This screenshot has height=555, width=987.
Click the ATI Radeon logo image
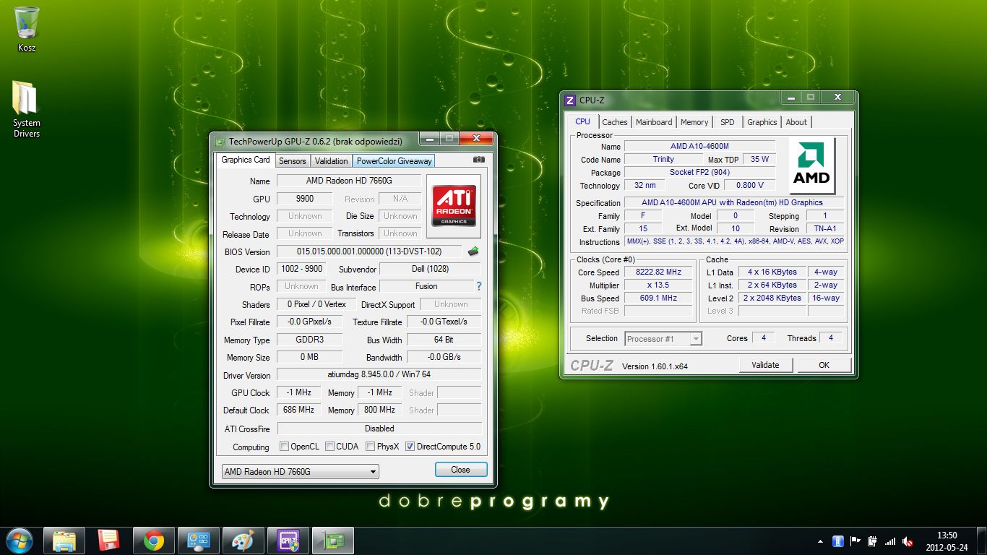[453, 206]
